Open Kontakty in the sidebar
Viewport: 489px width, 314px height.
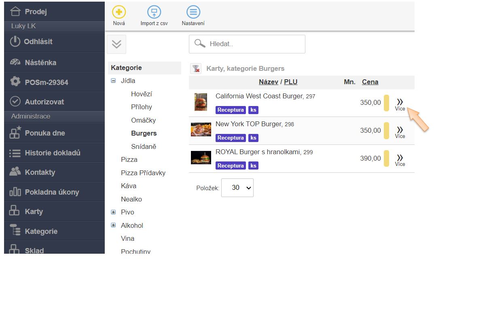(x=40, y=172)
